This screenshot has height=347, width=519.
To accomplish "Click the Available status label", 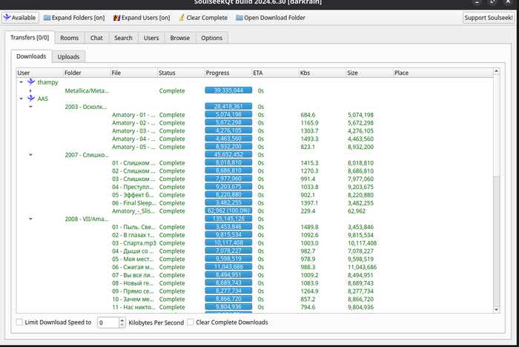I will (x=24, y=18).
